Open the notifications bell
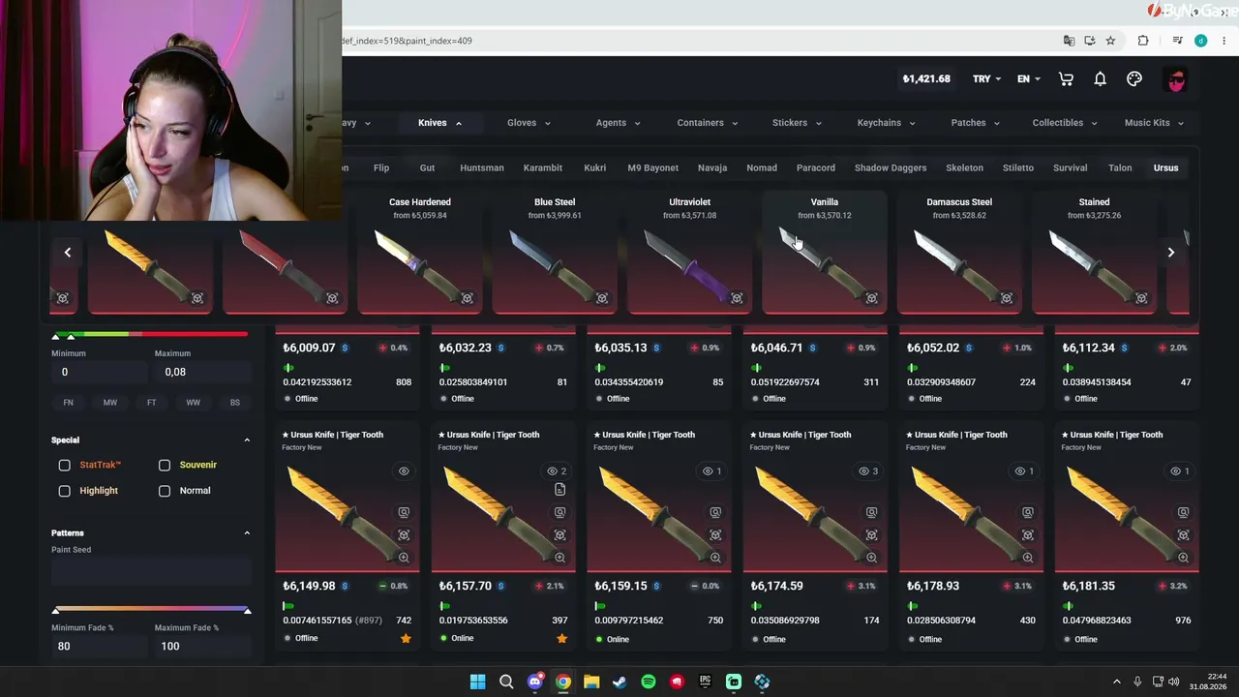The height and width of the screenshot is (697, 1239). [1100, 79]
